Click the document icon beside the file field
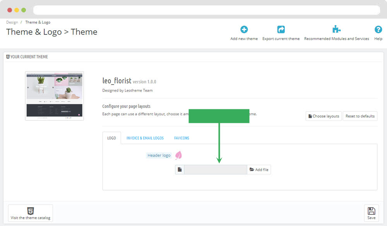 (x=180, y=170)
